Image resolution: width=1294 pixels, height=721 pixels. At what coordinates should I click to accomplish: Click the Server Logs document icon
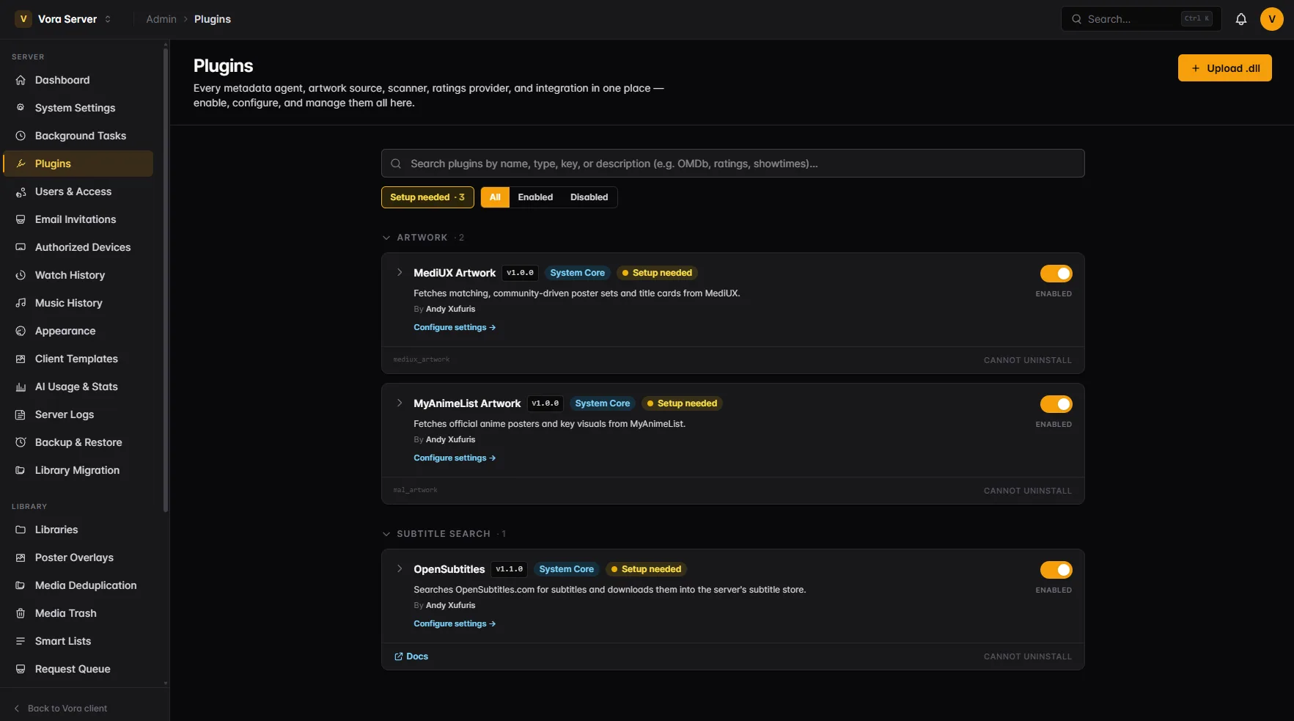click(x=21, y=414)
